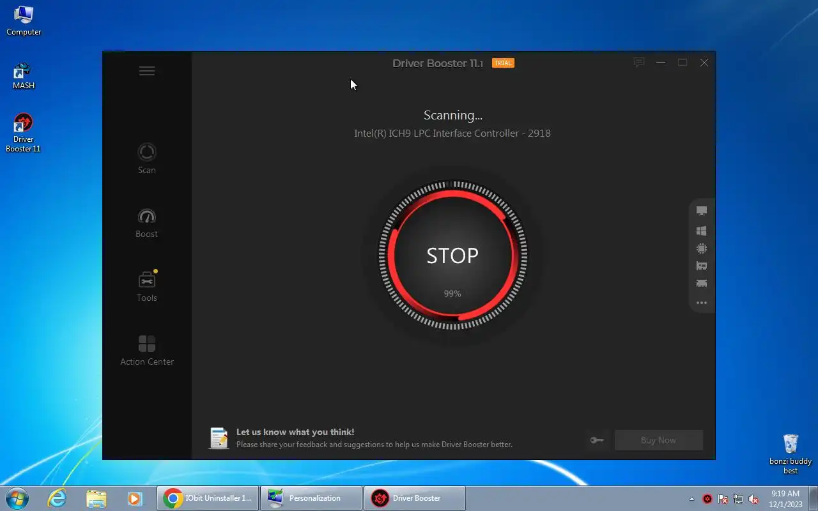
Task: Click the license key icon
Action: pyautogui.click(x=597, y=440)
